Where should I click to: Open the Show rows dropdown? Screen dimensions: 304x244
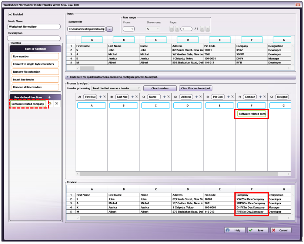pos(153,29)
